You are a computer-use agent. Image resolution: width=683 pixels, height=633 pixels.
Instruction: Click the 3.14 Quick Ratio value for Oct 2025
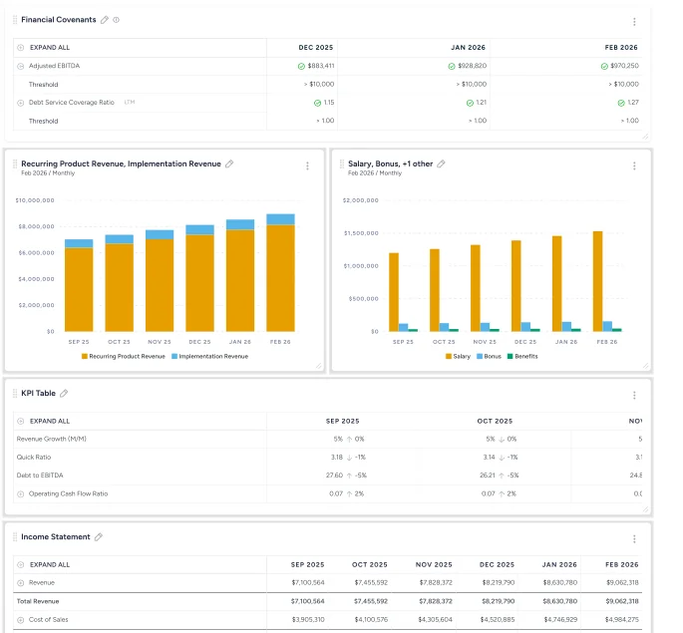point(490,458)
